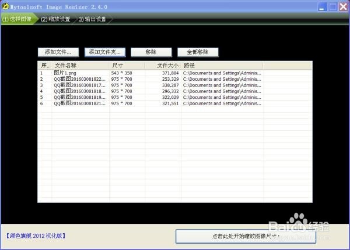Sort by the 序.. column header

pyautogui.click(x=45, y=65)
